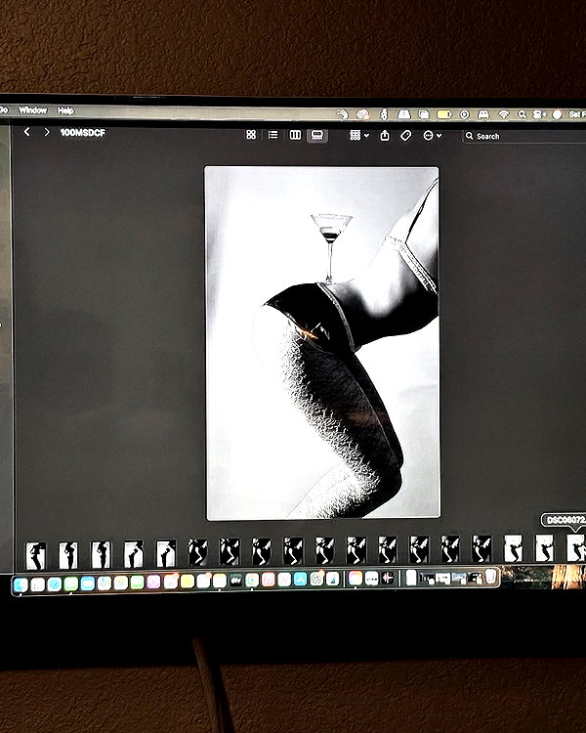Open the Group By dropdown in toolbar
Image resolution: width=586 pixels, height=733 pixels.
359,136
